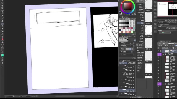Select the Zoom magnifier tool
Screen dimensions: 177x99
pos(2,3)
